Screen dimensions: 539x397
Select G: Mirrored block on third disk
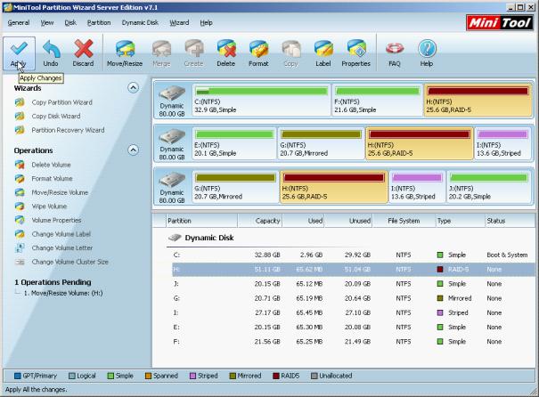pos(235,186)
